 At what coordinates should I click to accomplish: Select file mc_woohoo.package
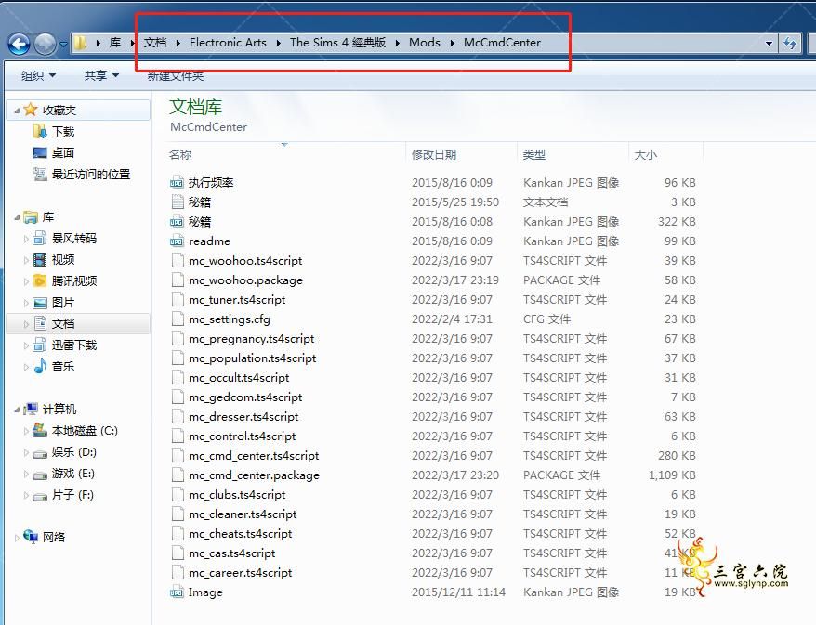click(x=245, y=280)
